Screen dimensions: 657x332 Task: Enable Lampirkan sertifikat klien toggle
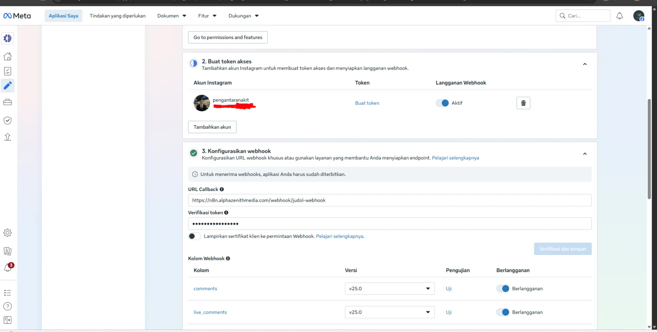pos(194,236)
